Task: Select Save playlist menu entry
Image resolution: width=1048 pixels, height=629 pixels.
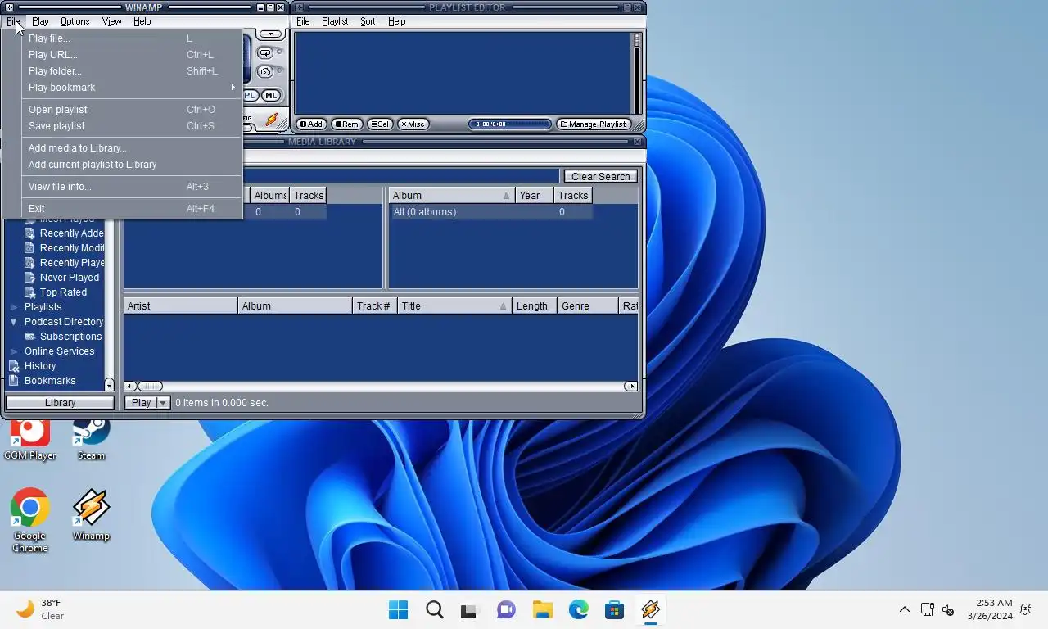Action: coord(132,126)
